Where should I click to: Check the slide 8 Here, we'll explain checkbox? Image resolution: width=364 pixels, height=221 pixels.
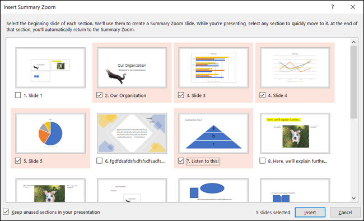[262, 161]
